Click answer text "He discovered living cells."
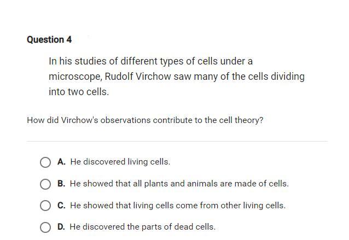 [120, 162]
